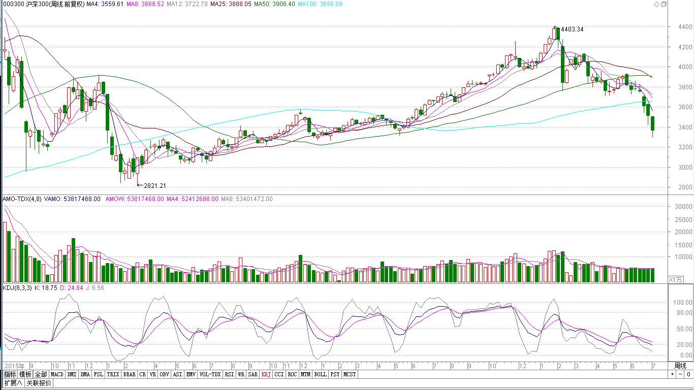The image size is (694, 390).
Task: Click the MA25: 3888.05 label
Action: click(x=231, y=4)
